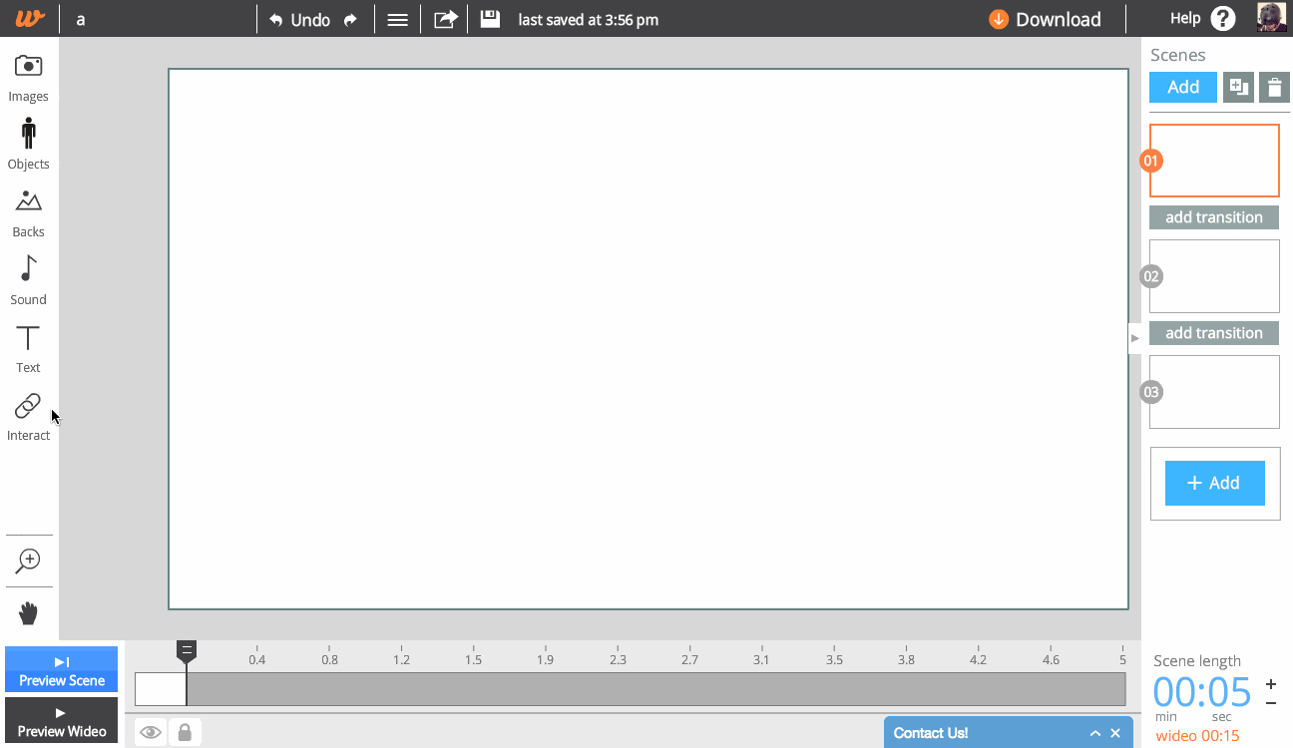Open the Interact link tool

tap(28, 416)
